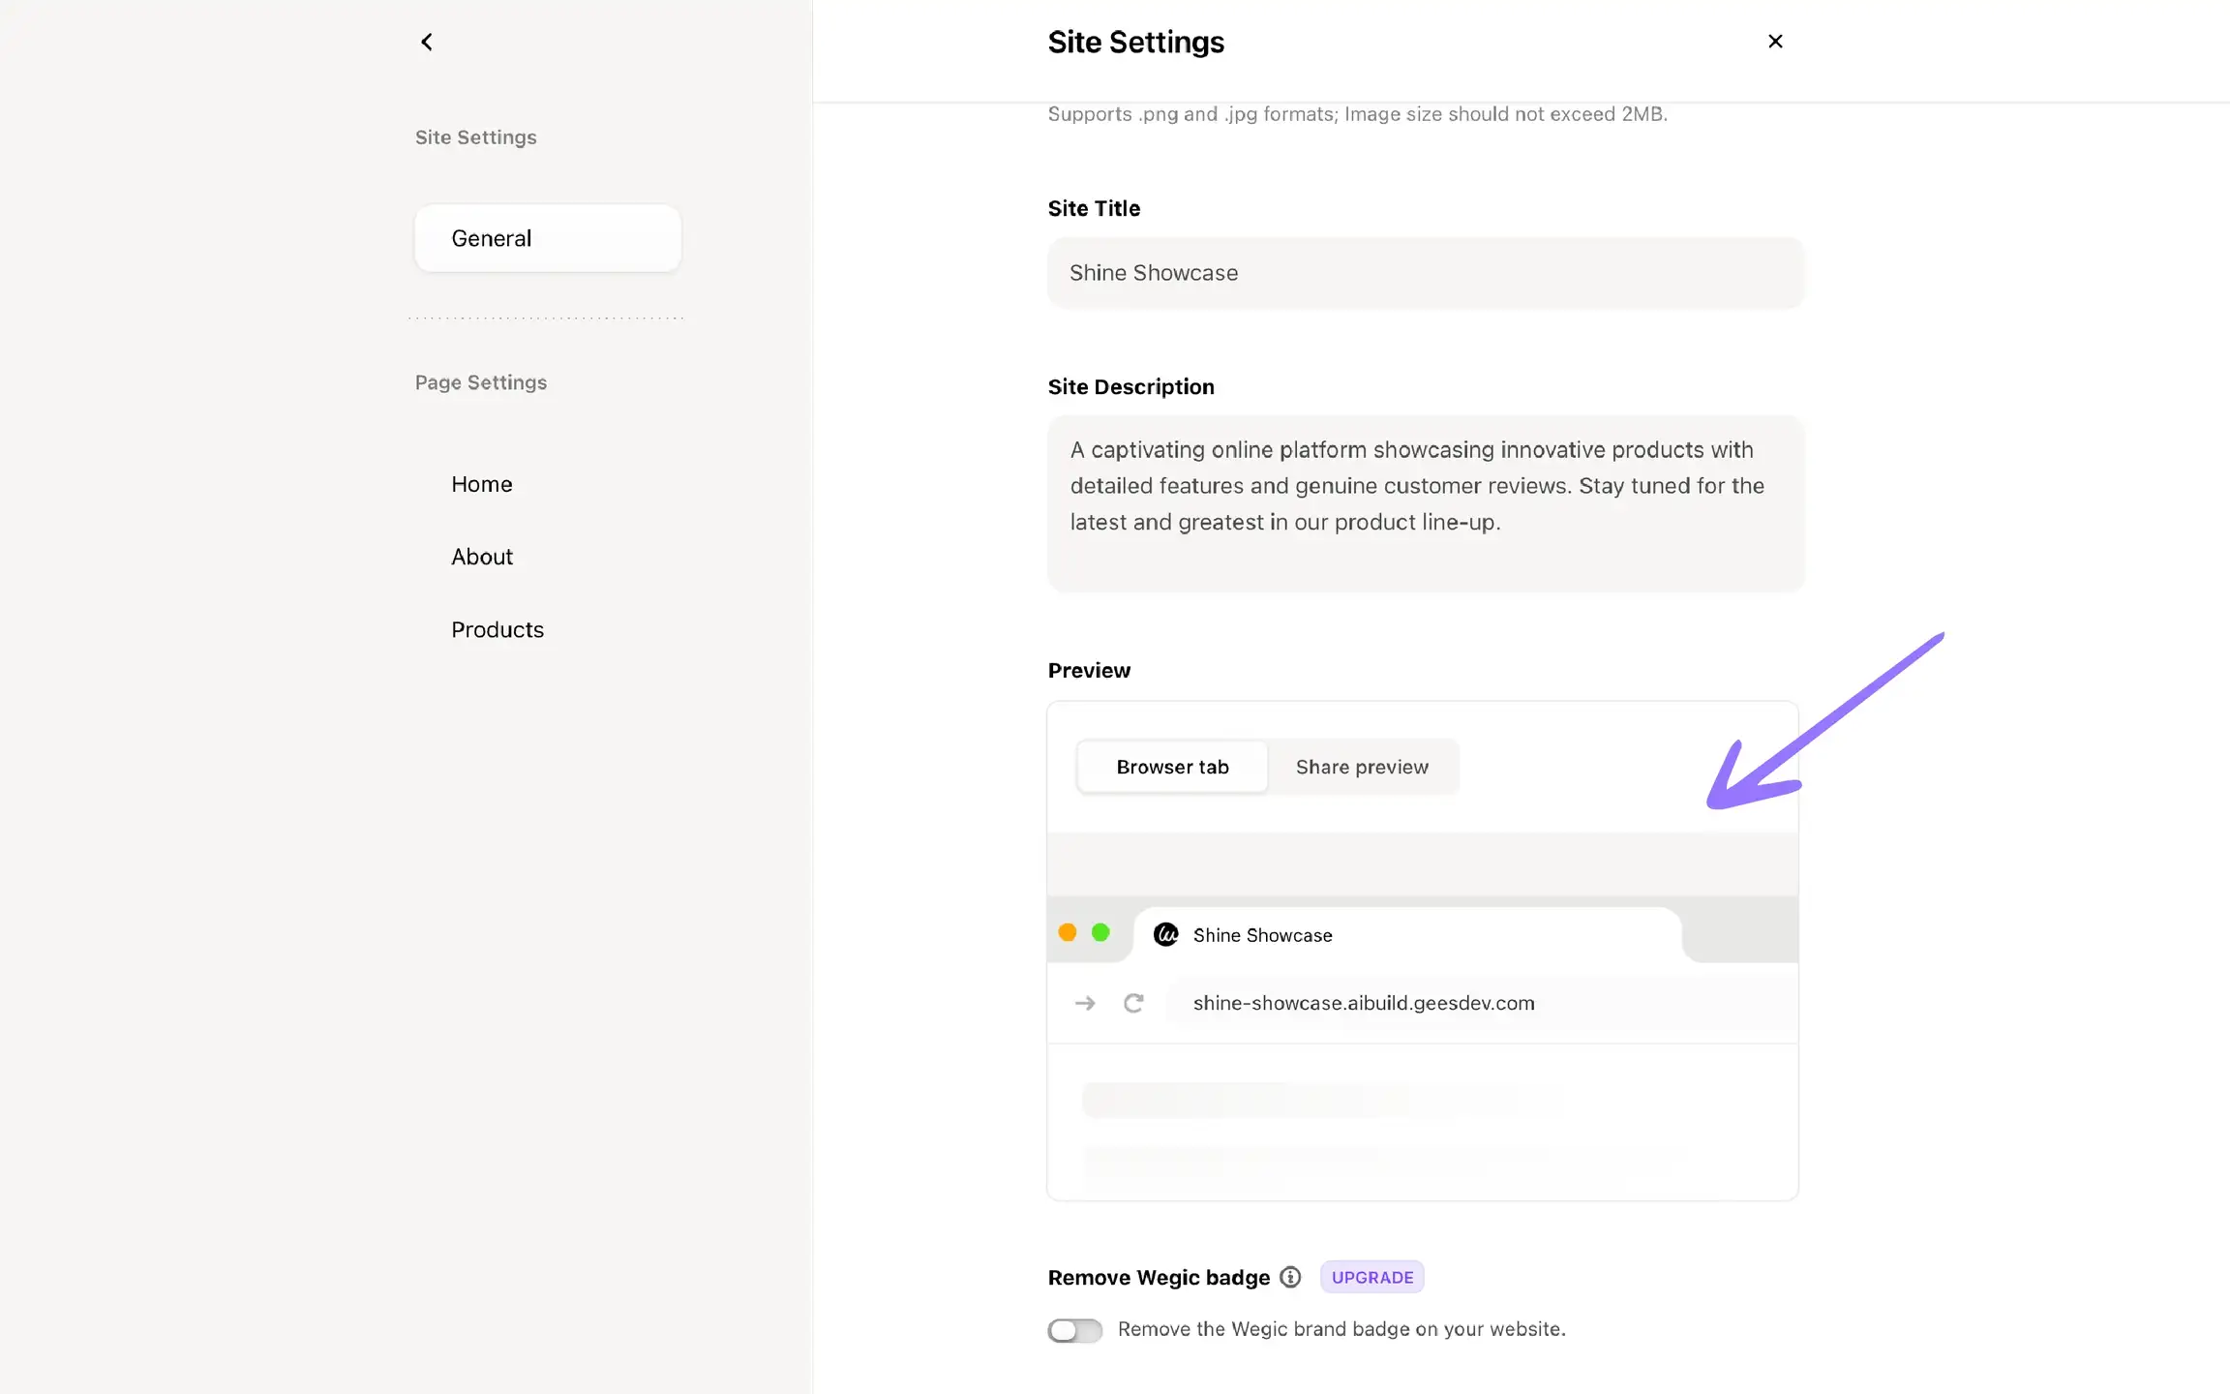Screen dimensions: 2230x1394
Task: Enable the Remove Wegic badge toggle
Action: pos(1075,1330)
